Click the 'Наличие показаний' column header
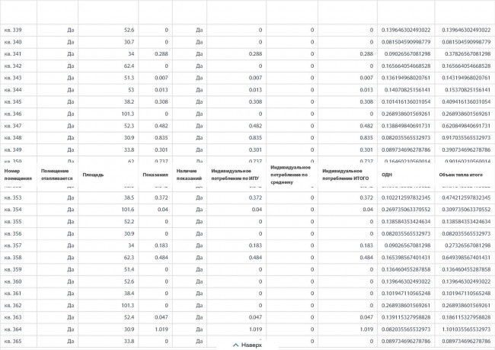495x350 pixels. 189,175
